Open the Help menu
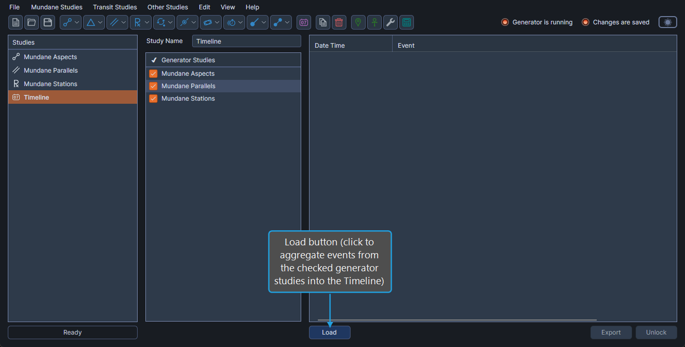This screenshot has width=685, height=347. tap(252, 7)
